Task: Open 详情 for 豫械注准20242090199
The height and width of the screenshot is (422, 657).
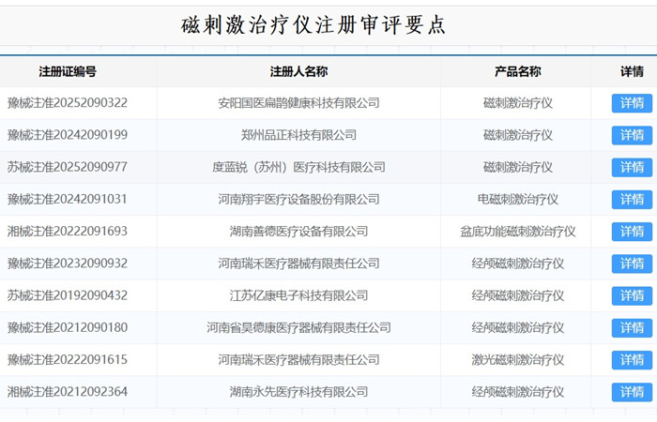Action: point(632,135)
